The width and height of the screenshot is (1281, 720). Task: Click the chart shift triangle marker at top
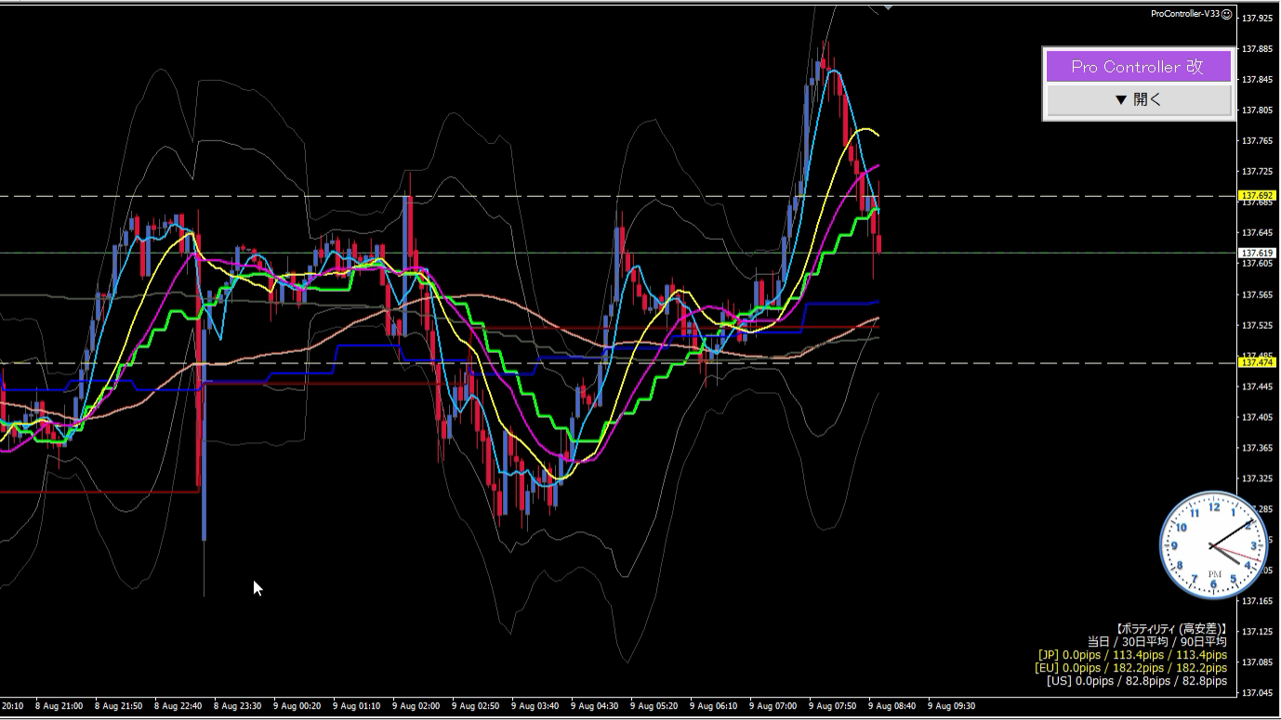889,7
